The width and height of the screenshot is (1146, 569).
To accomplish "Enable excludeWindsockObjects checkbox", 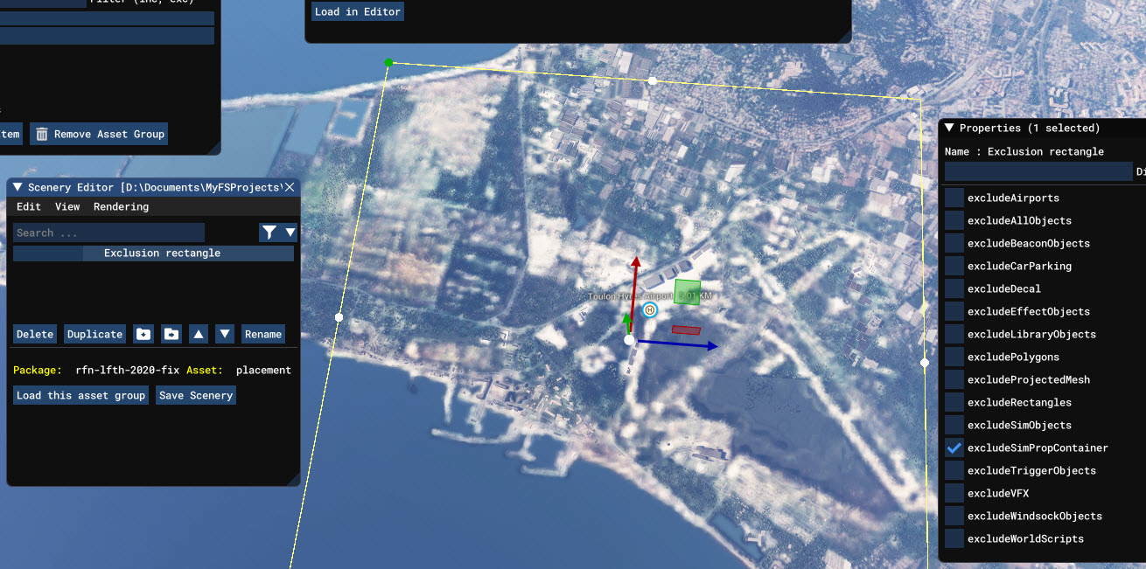I will (954, 516).
